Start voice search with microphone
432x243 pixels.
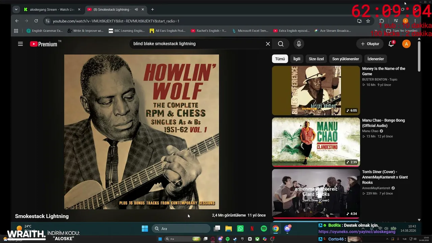point(299,44)
